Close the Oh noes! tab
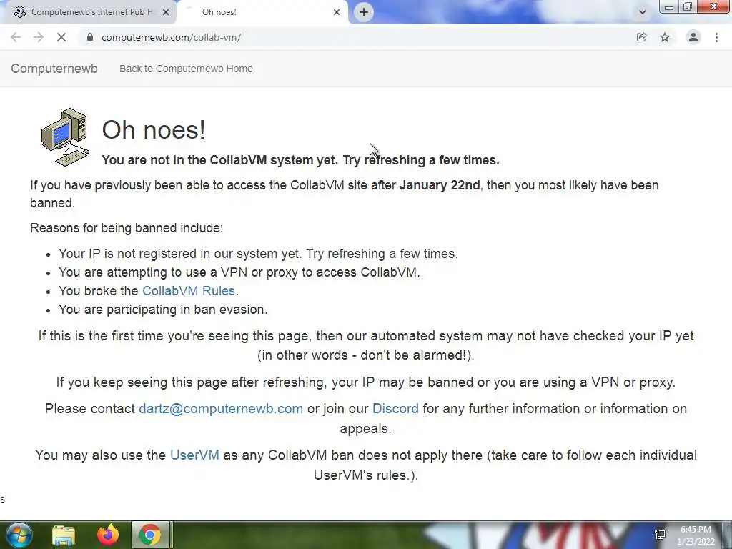Viewport: 732px width, 549px height. 337,12
